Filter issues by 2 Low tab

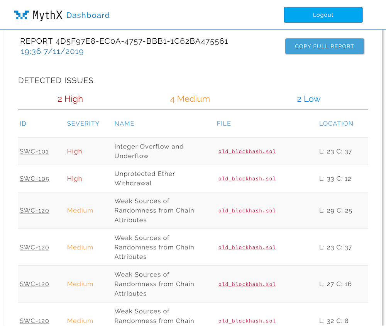click(308, 99)
